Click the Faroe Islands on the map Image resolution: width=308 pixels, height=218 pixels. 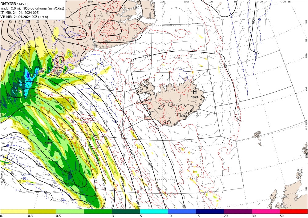click(257, 135)
